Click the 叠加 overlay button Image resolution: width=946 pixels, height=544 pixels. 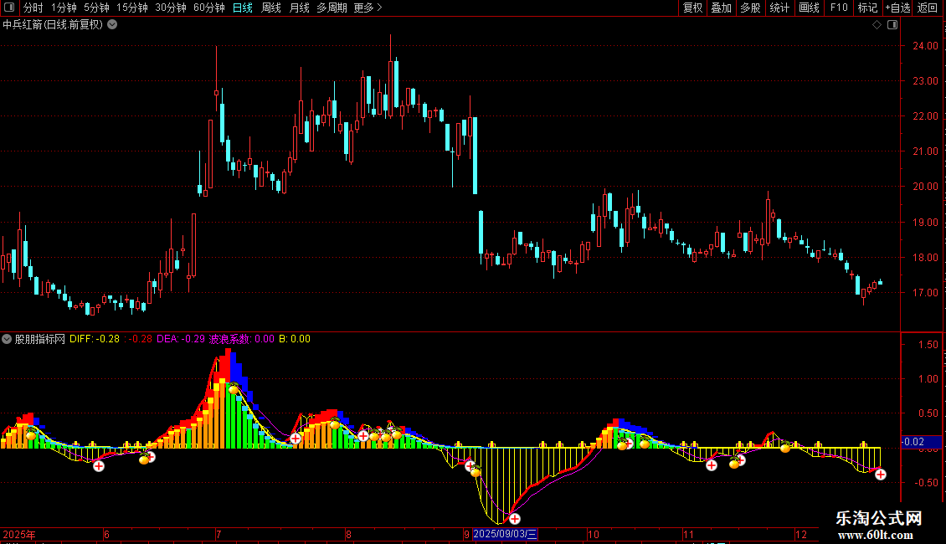coord(721,8)
